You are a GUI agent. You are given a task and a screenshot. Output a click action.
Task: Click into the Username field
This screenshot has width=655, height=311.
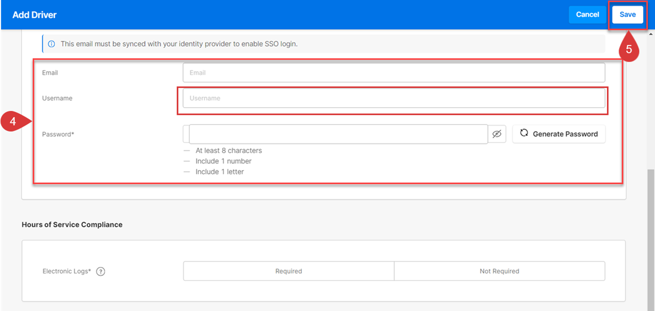click(394, 98)
